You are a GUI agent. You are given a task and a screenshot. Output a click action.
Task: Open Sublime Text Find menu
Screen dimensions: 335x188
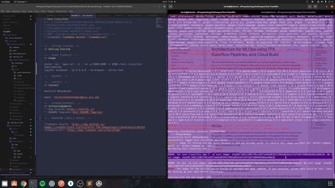pos(24,11)
